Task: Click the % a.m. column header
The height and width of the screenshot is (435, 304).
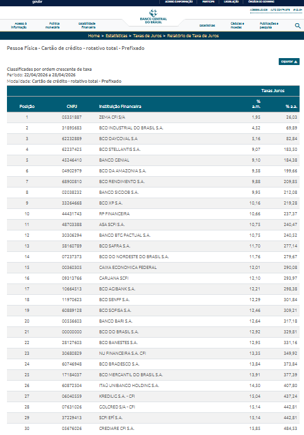Action: click(x=256, y=104)
